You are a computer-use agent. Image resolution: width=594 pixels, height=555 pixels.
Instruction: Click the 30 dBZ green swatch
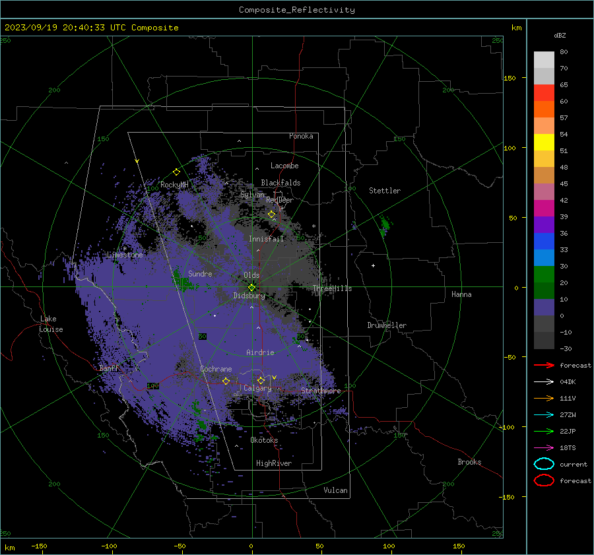click(x=544, y=275)
